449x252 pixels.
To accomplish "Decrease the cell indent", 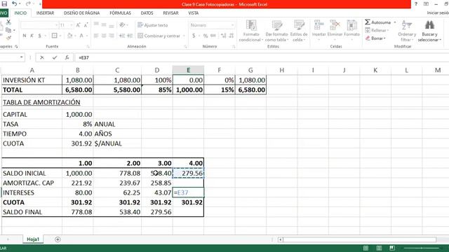I will [122, 36].
